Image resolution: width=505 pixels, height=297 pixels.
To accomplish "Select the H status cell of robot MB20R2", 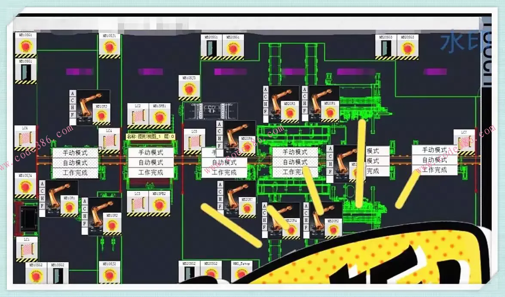I will (306, 220).
